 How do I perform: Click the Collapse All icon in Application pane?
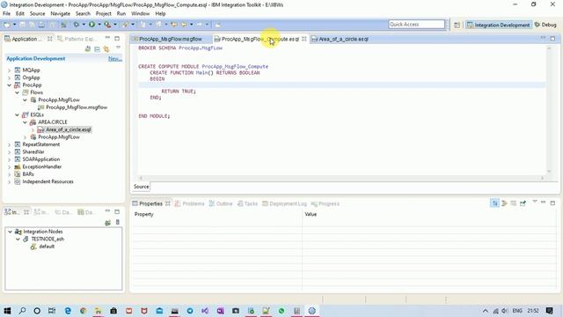(97, 49)
